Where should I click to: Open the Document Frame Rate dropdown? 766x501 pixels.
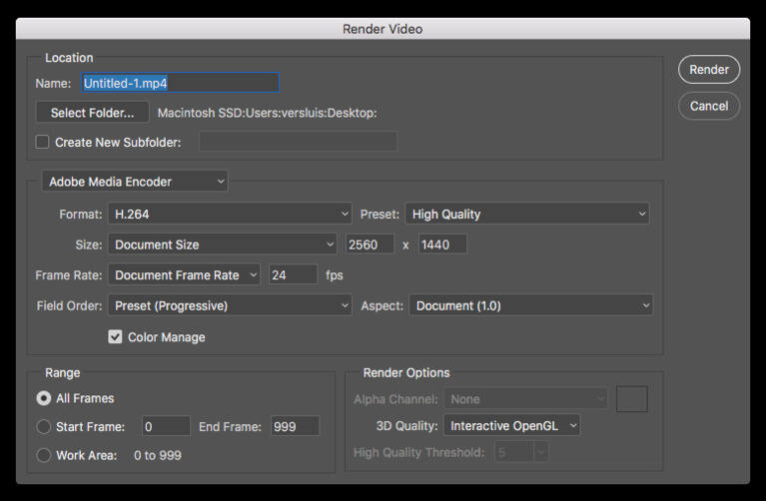[x=184, y=274]
